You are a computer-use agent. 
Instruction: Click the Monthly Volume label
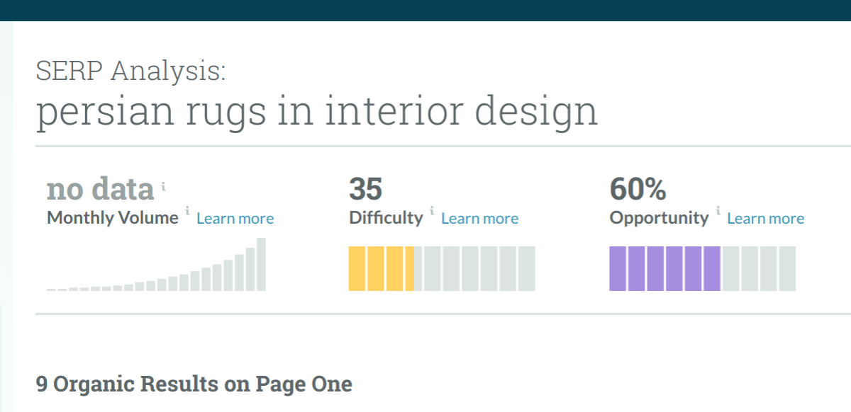(113, 218)
